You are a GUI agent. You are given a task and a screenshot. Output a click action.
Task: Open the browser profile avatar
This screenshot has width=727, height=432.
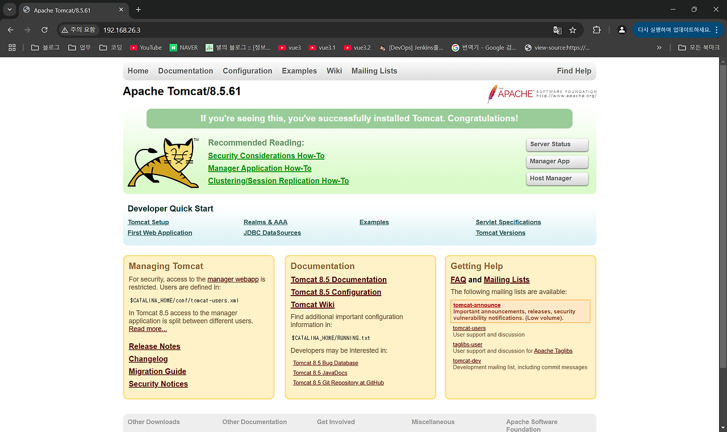621,30
